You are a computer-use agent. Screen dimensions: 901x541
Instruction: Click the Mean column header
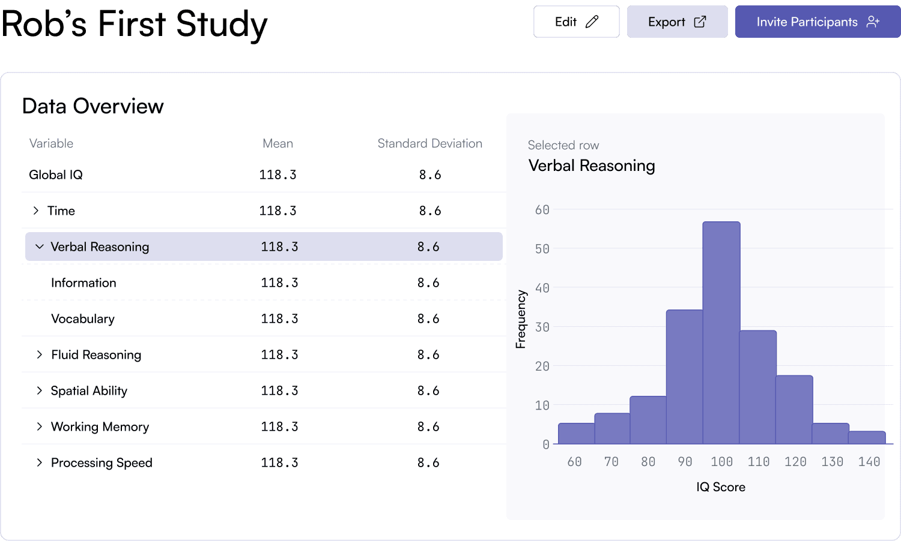pos(278,143)
